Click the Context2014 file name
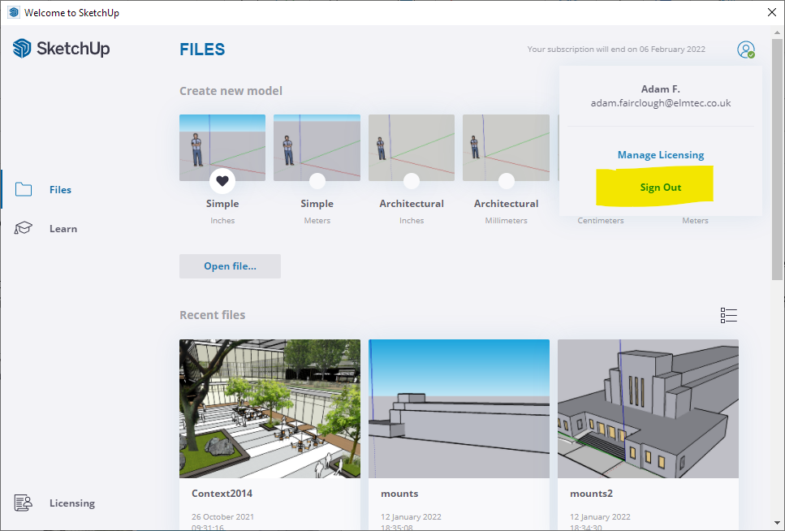This screenshot has height=531, width=785. [x=222, y=494]
